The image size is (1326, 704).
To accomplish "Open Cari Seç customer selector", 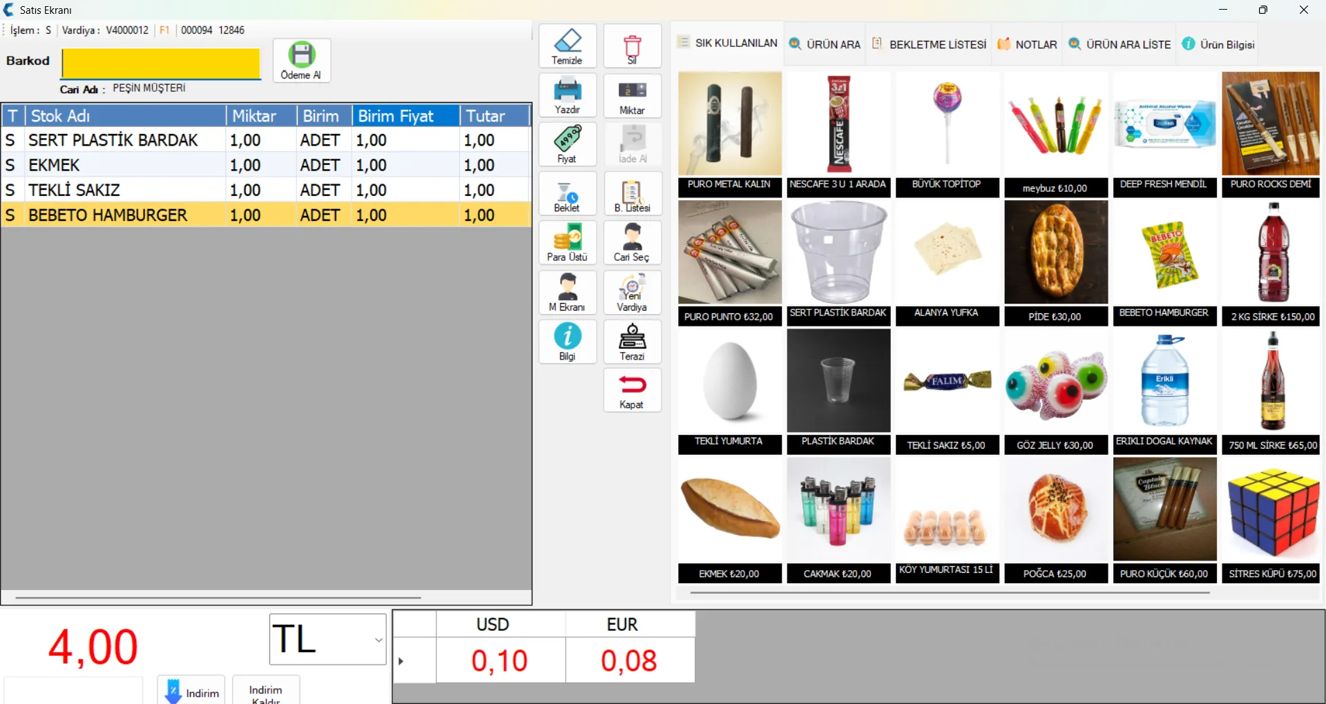I will [x=632, y=242].
